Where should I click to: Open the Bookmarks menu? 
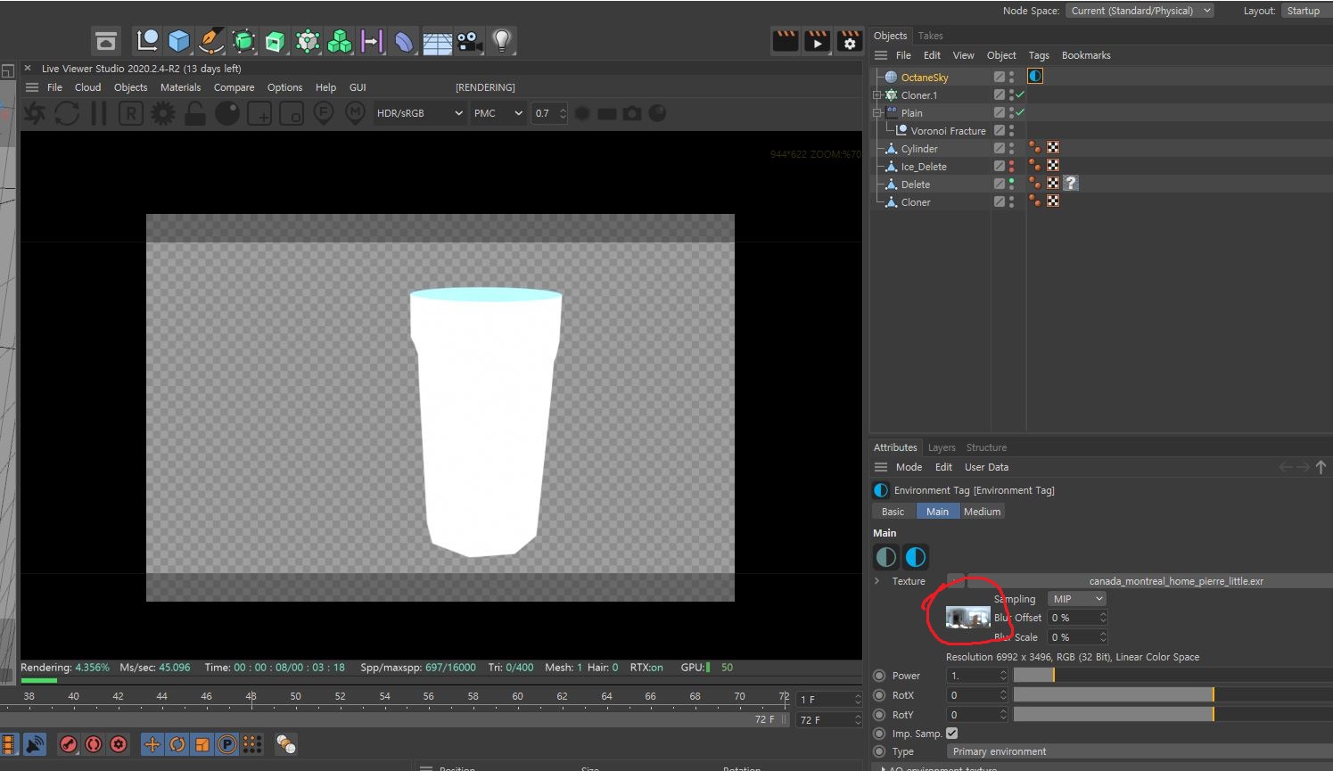click(1086, 55)
